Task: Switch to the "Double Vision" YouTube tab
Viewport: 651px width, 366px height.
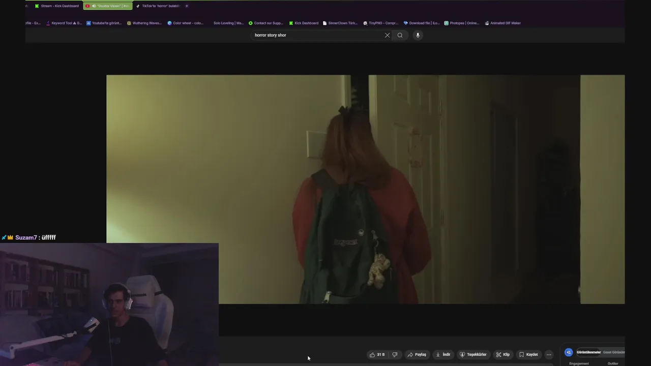Action: pyautogui.click(x=108, y=6)
